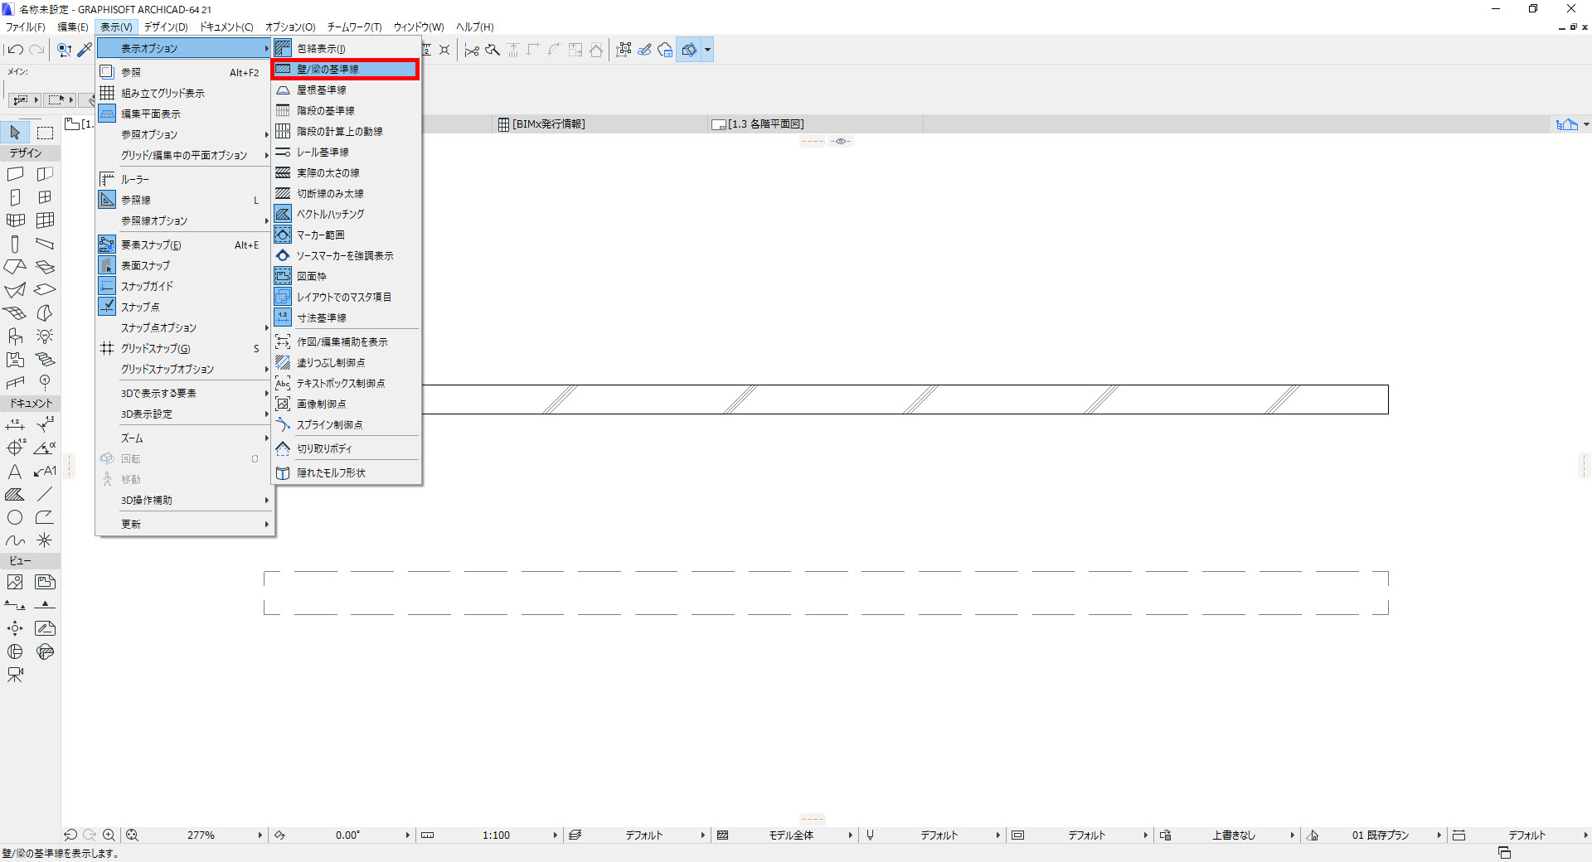
Task: Open the オプション(O) menu
Action: click(290, 27)
